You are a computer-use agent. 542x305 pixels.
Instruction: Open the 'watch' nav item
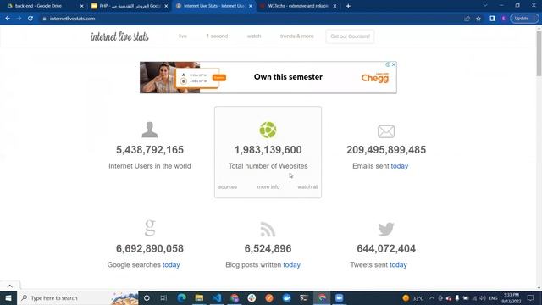(254, 36)
